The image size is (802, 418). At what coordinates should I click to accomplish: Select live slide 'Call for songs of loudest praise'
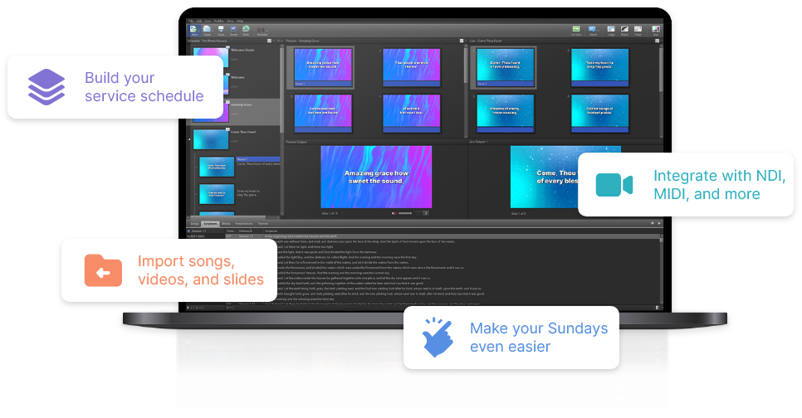[x=599, y=114]
